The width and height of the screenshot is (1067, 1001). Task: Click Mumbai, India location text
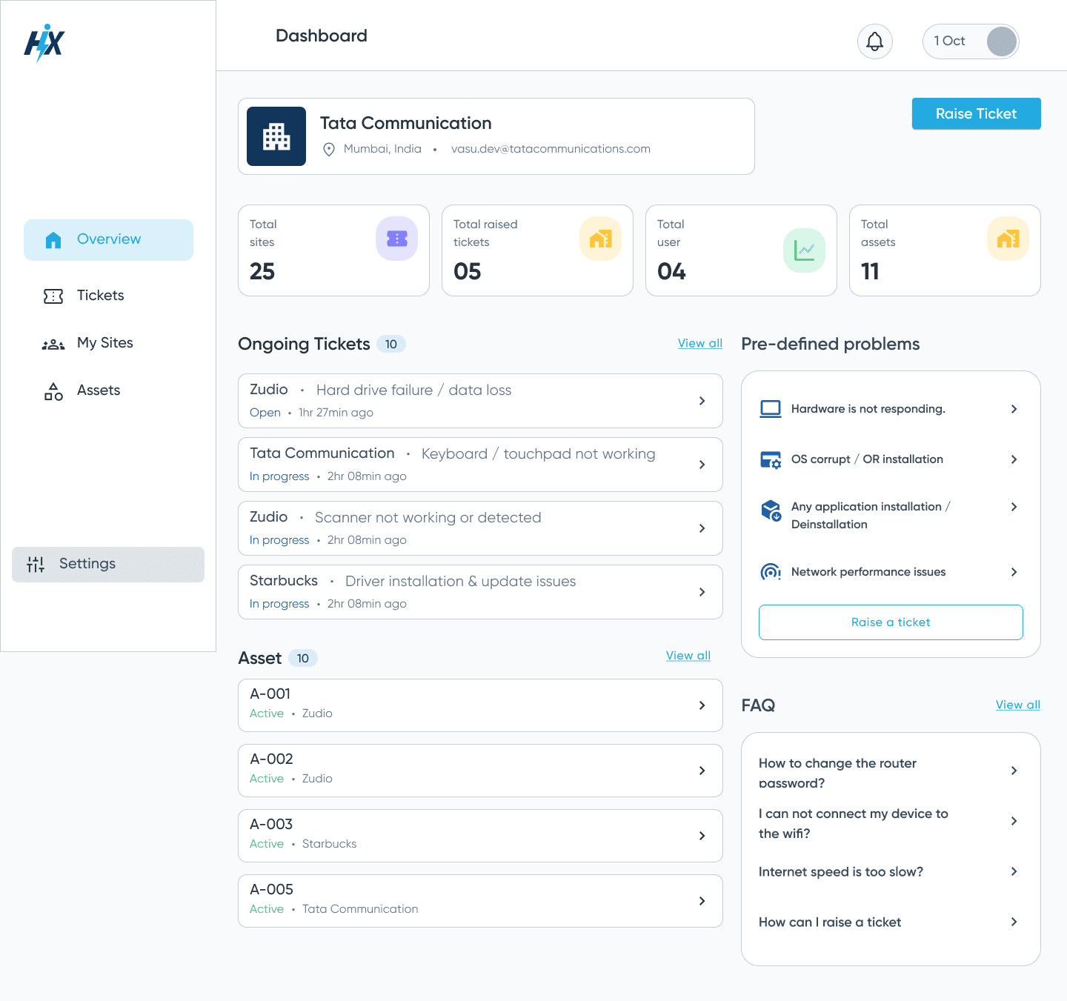click(382, 149)
